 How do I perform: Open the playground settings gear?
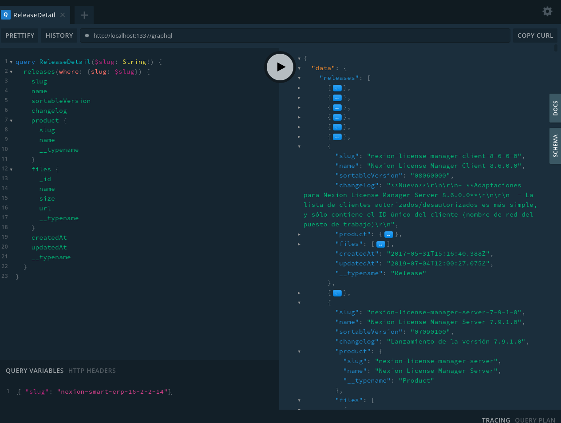tap(547, 12)
